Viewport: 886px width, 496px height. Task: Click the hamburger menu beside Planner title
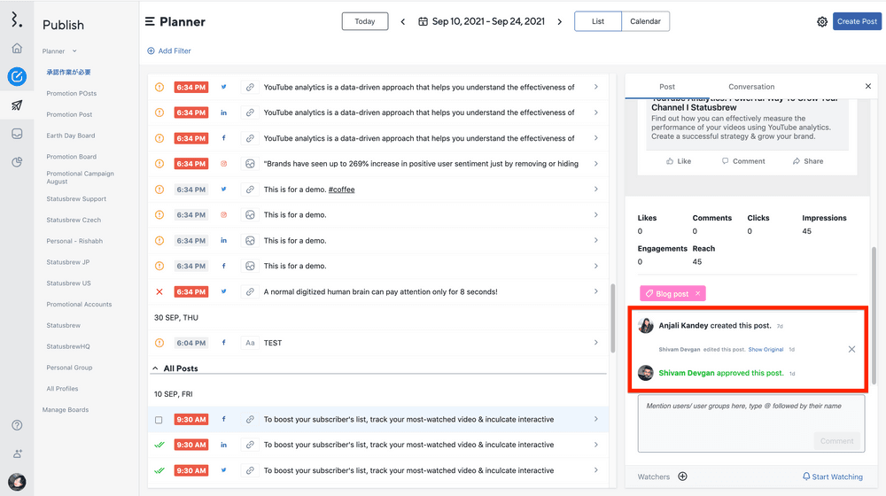151,21
